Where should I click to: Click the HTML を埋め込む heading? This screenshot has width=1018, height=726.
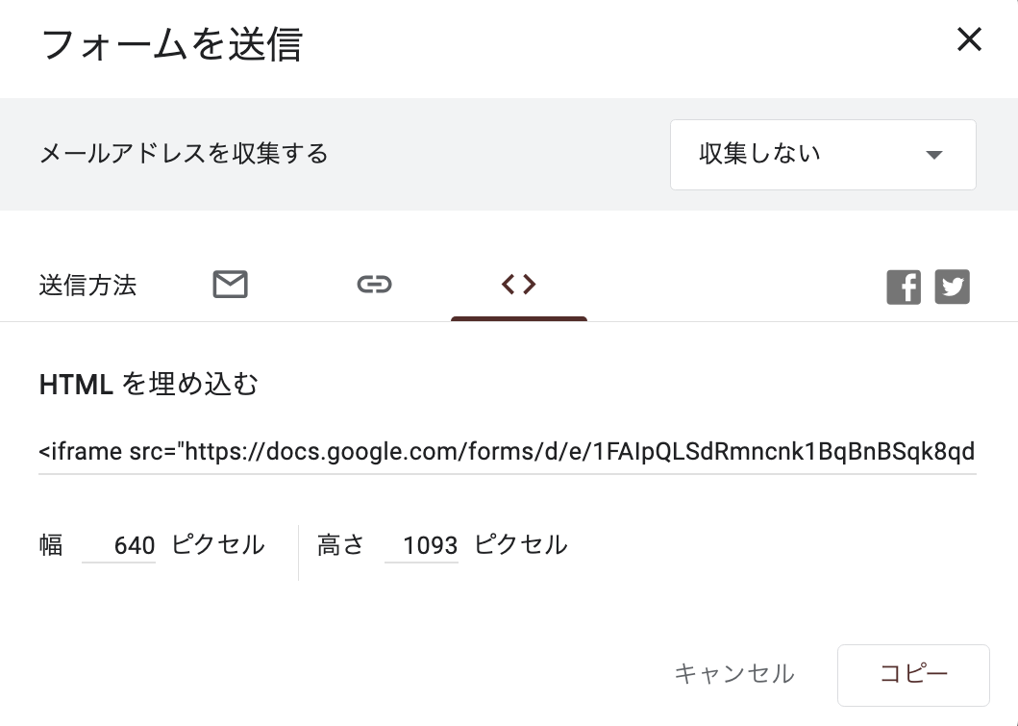pyautogui.click(x=149, y=385)
